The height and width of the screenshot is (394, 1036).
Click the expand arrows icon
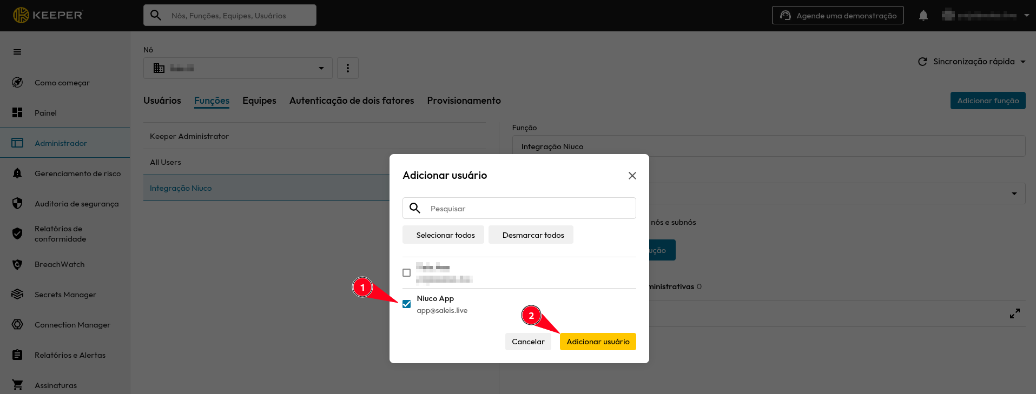coord(1015,313)
